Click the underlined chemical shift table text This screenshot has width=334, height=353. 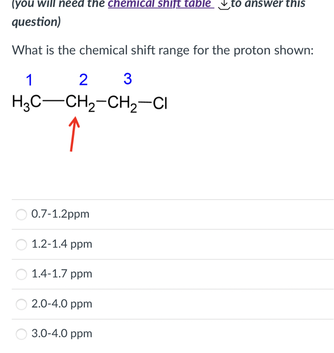[161, 4]
